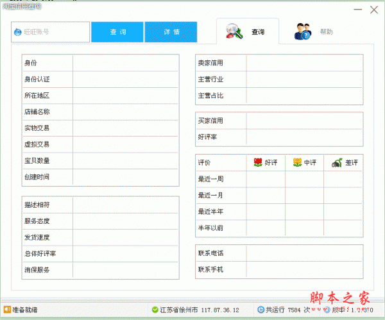The width and height of the screenshot is (385, 320).
Task: Click the 评价 header cell
Action: coord(204,162)
